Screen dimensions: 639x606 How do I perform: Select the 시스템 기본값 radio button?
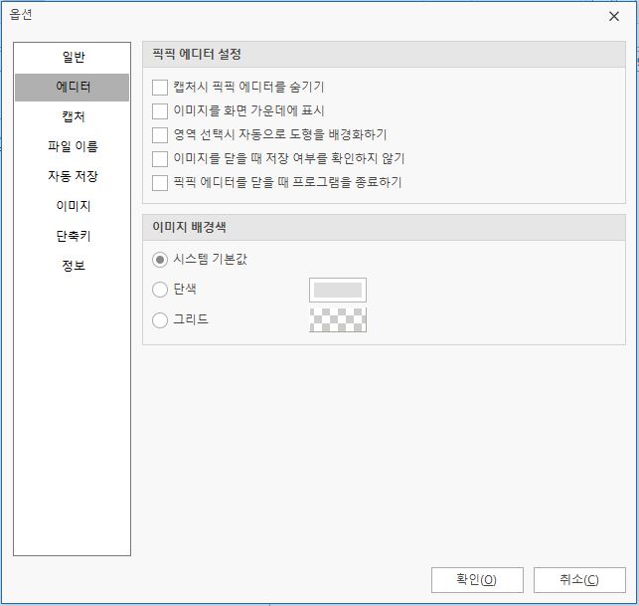[160, 260]
